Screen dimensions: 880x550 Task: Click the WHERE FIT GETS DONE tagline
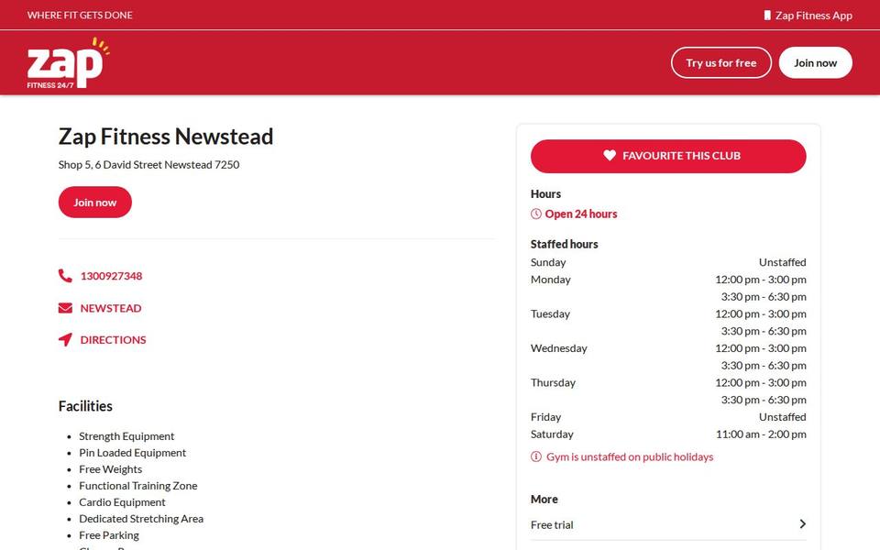pyautogui.click(x=80, y=16)
